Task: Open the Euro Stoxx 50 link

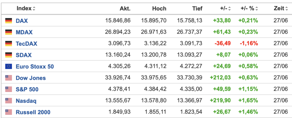Action: pos(35,66)
